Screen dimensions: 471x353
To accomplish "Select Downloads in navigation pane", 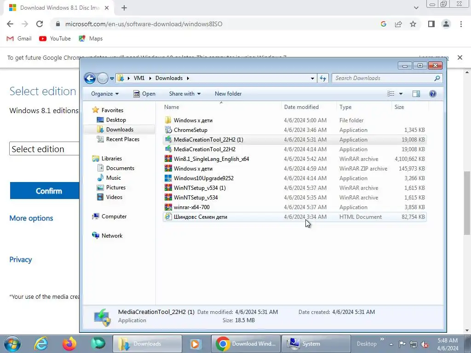I will pos(120,129).
